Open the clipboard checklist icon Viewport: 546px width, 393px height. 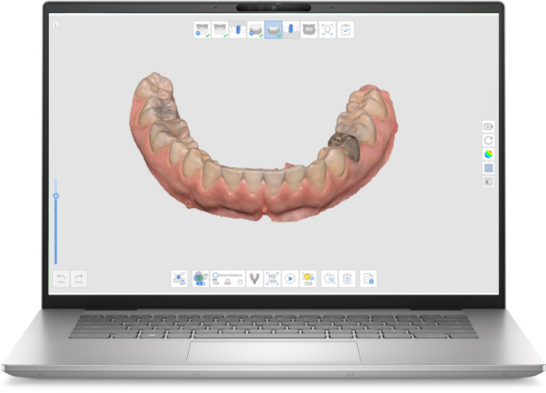coord(346,30)
